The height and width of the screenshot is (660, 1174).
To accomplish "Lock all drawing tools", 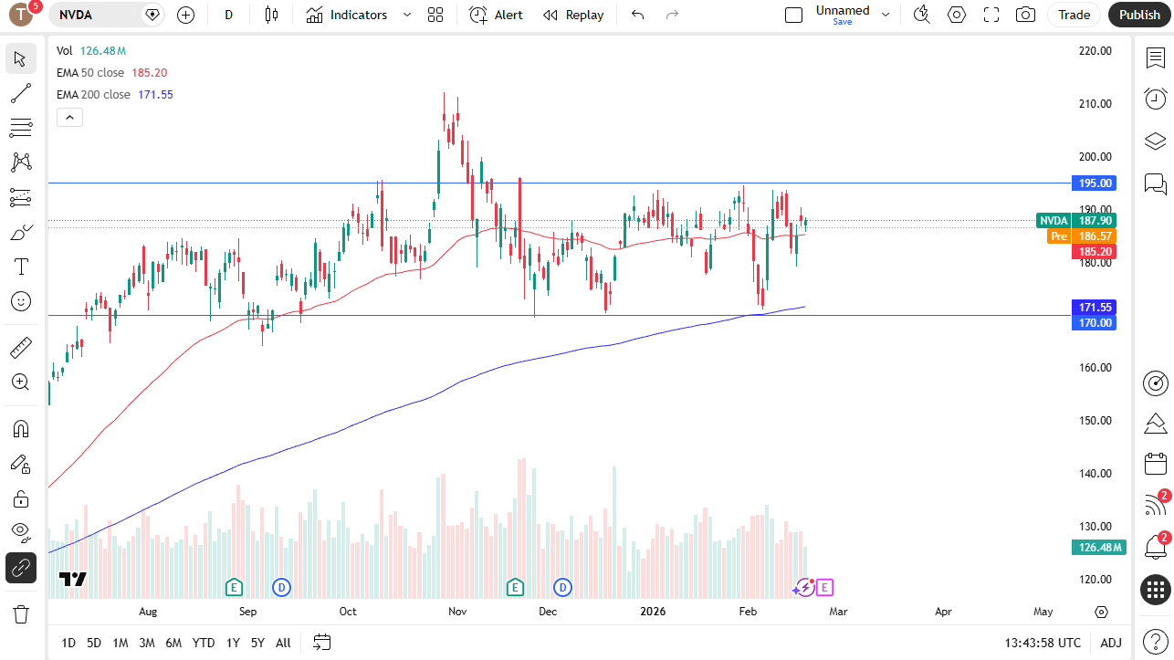I will (21, 498).
